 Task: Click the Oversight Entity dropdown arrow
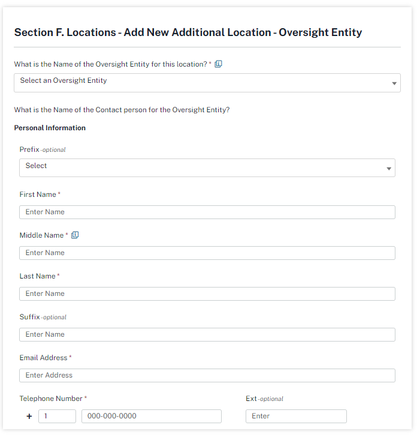pyautogui.click(x=394, y=83)
